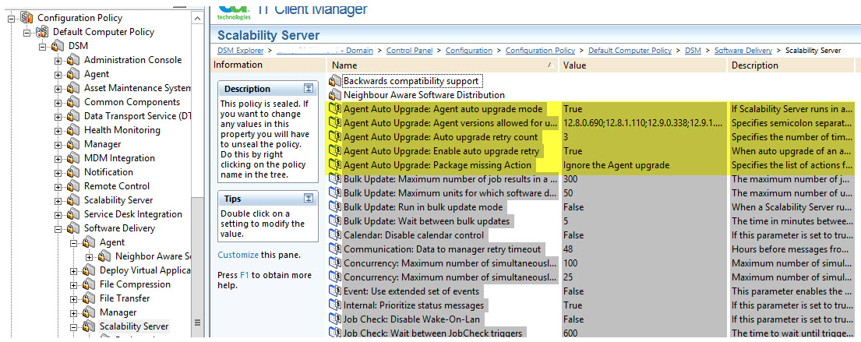Image resolution: width=861 pixels, height=342 pixels.
Task: Expand the Neighbor Aware tree node
Action: pos(90,257)
